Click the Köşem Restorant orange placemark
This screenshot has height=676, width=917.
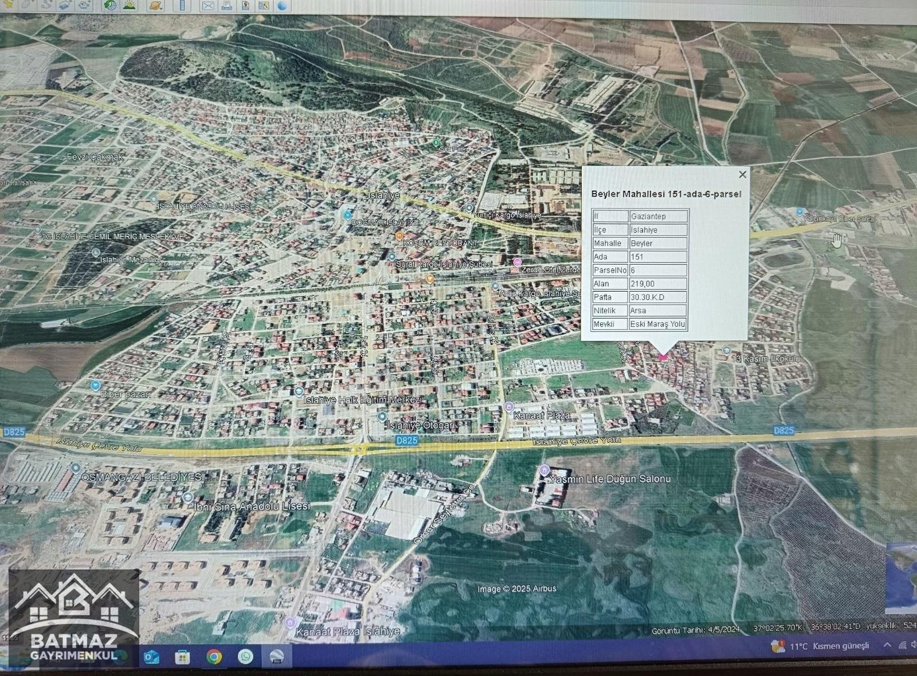pos(399,235)
